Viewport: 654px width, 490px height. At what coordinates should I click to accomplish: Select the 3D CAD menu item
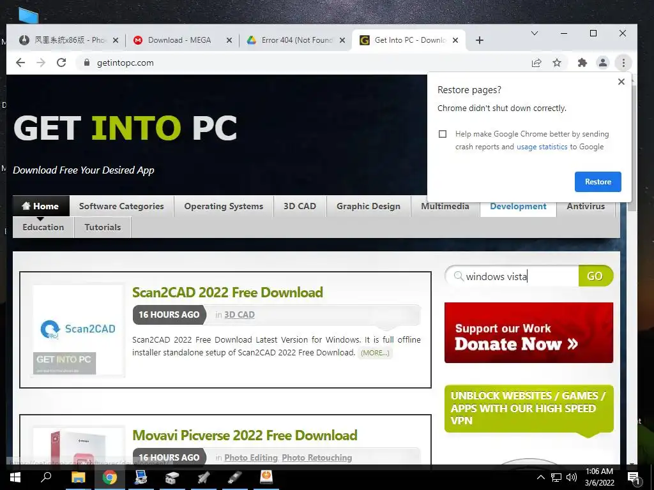coord(300,206)
